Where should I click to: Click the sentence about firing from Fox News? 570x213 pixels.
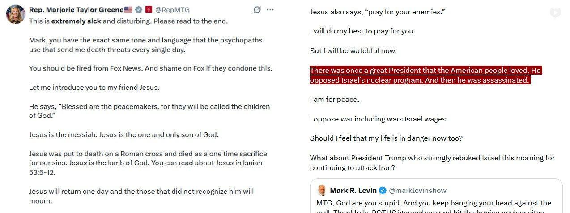click(x=150, y=68)
